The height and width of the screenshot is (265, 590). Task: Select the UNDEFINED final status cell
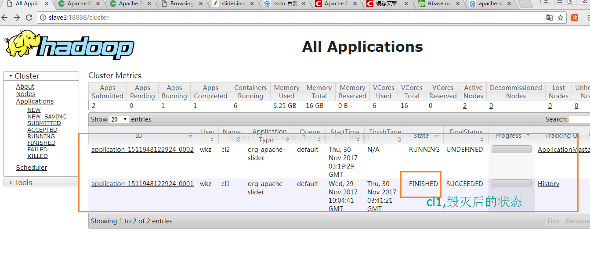(464, 150)
